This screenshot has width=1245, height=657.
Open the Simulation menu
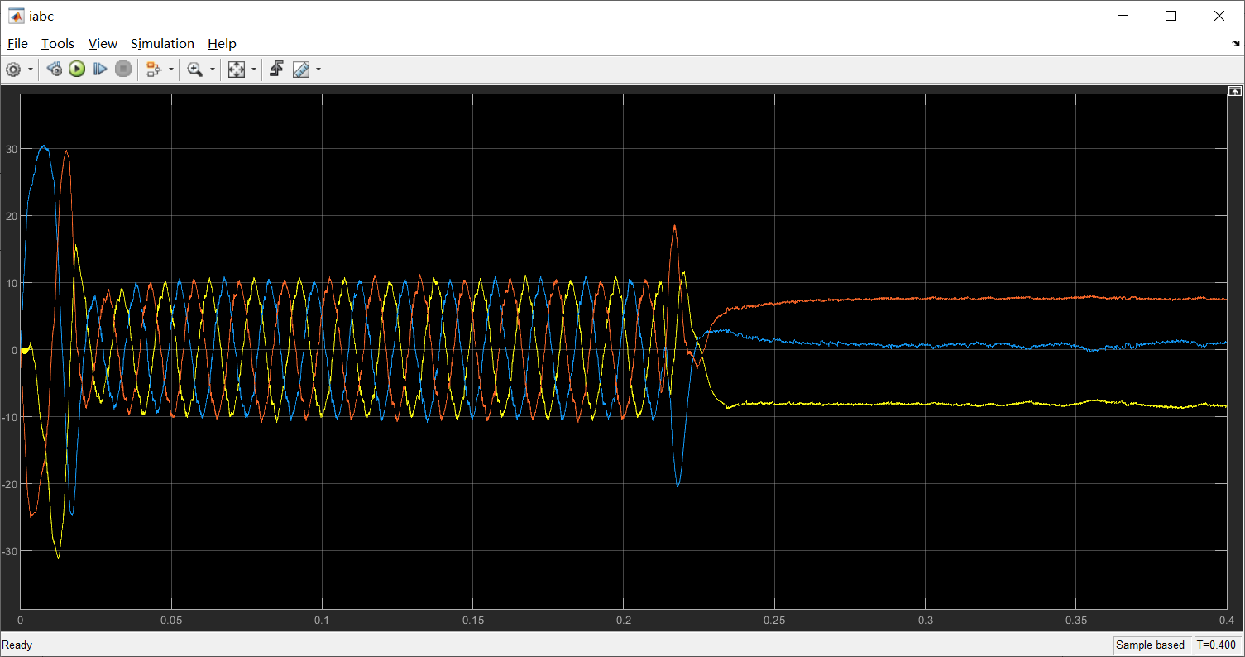click(162, 43)
